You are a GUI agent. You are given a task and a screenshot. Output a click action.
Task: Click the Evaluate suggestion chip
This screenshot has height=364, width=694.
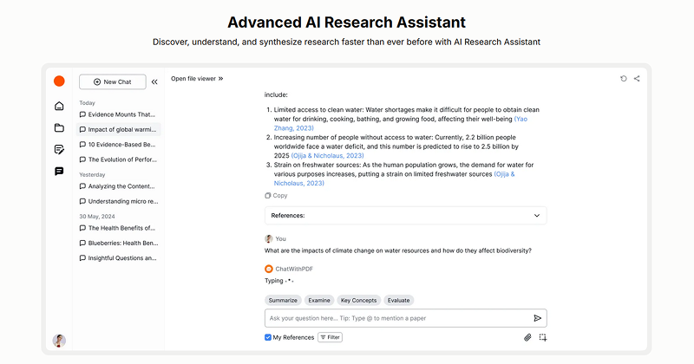398,301
